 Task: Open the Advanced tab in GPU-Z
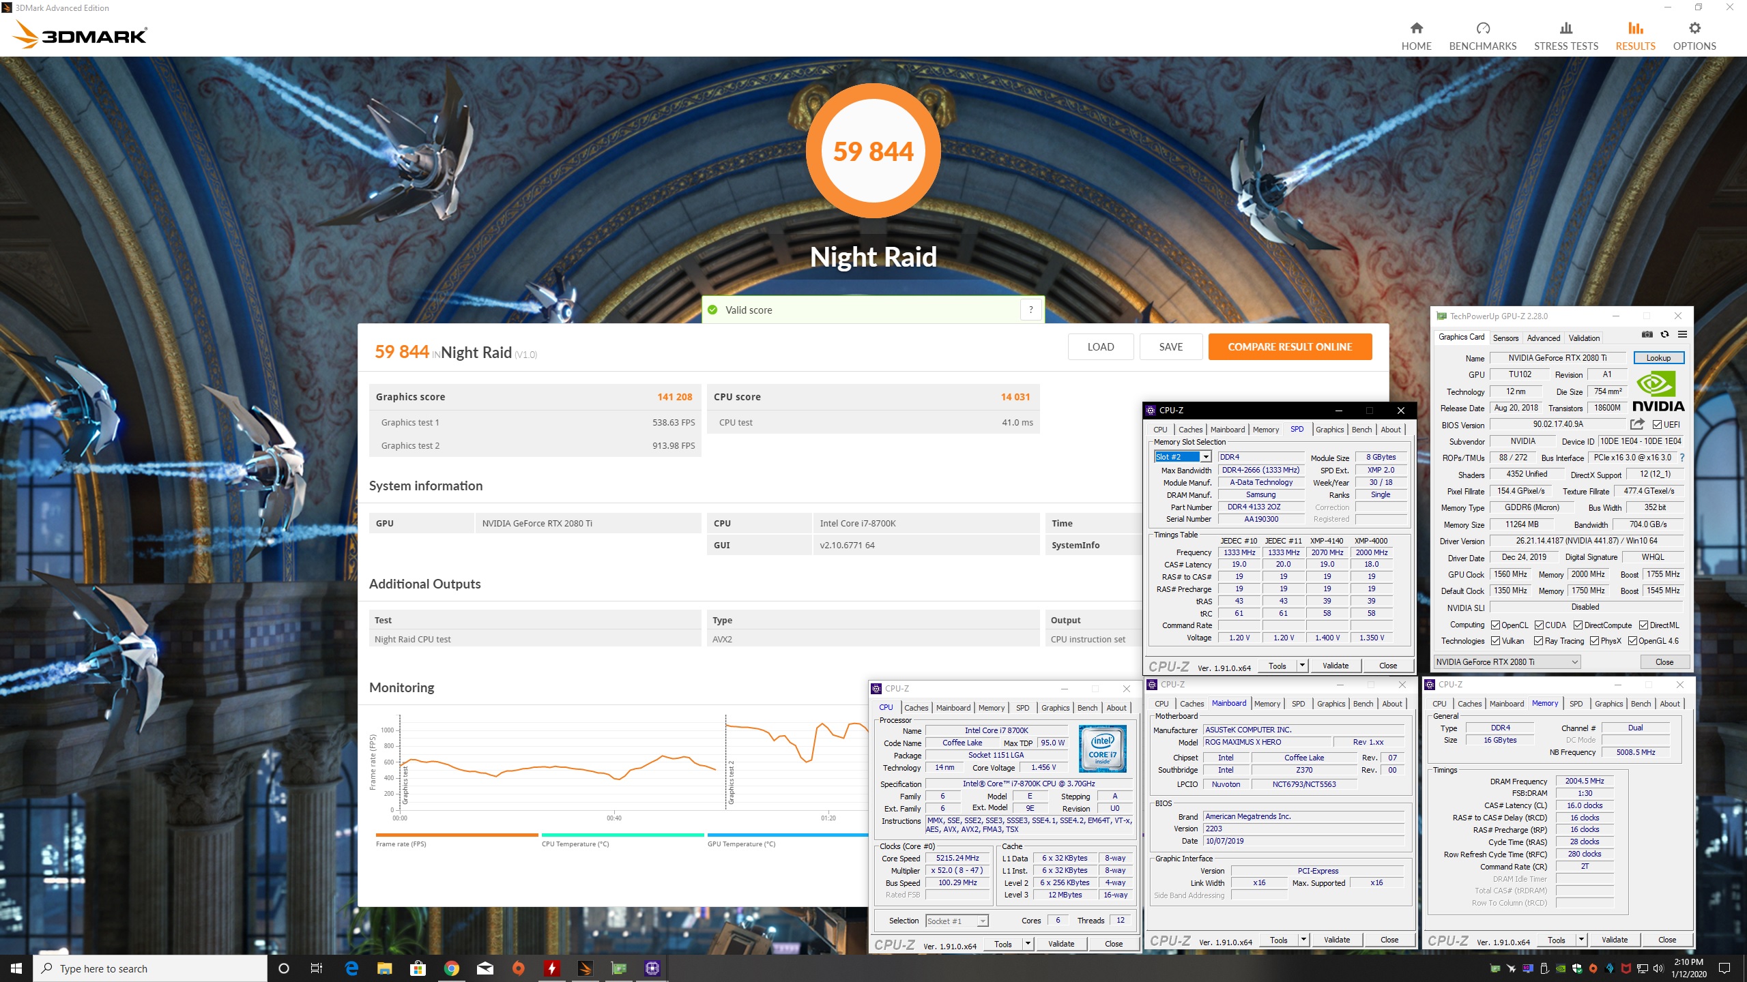pyautogui.click(x=1544, y=338)
